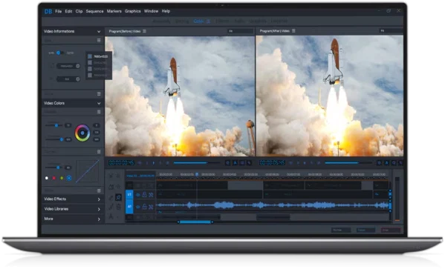Open the Graphics menu

click(x=132, y=11)
